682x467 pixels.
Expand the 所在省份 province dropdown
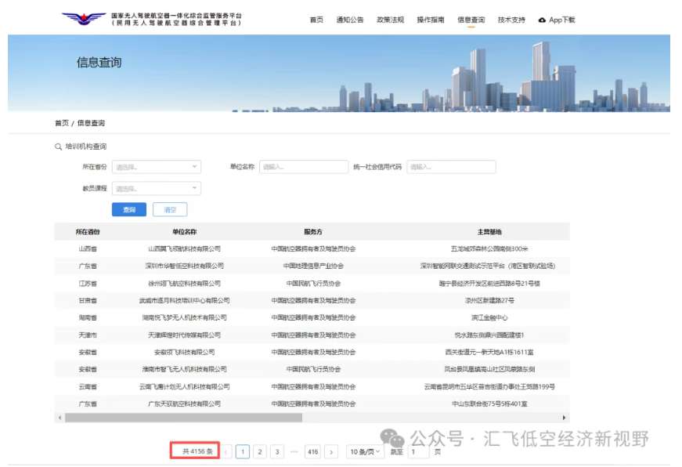click(x=157, y=167)
